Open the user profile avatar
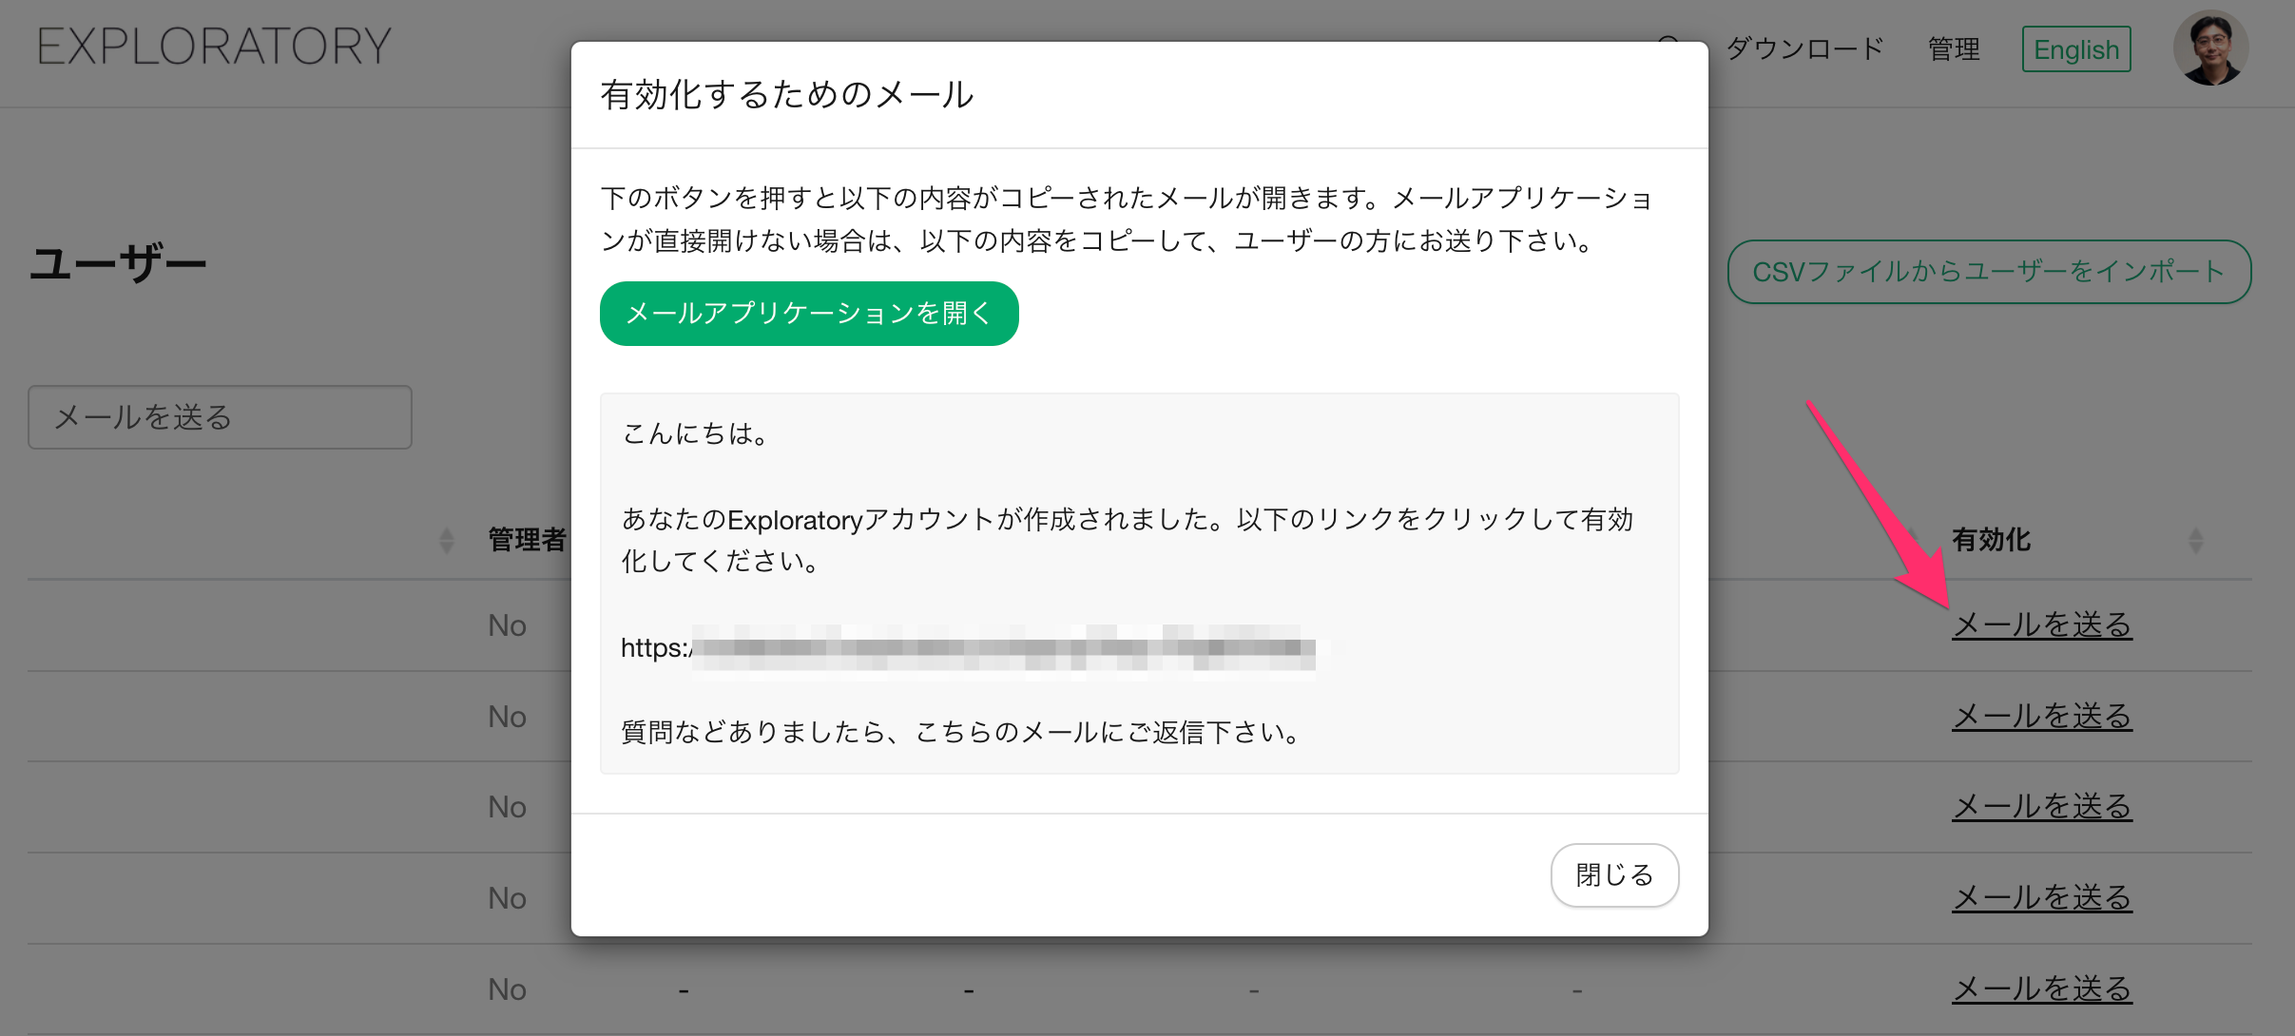The image size is (2295, 1036). (x=2210, y=48)
